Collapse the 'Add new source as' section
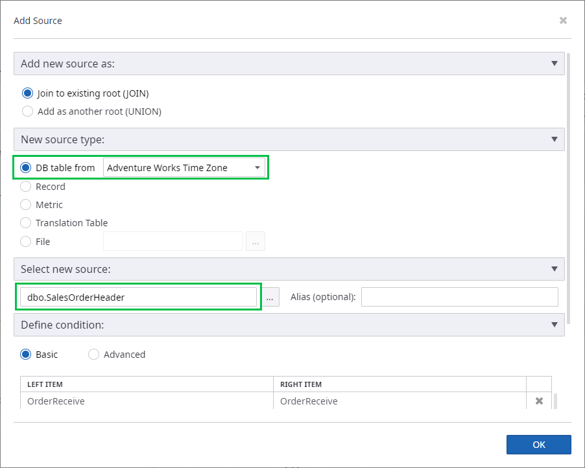Image resolution: width=585 pixels, height=468 pixels. tap(554, 64)
